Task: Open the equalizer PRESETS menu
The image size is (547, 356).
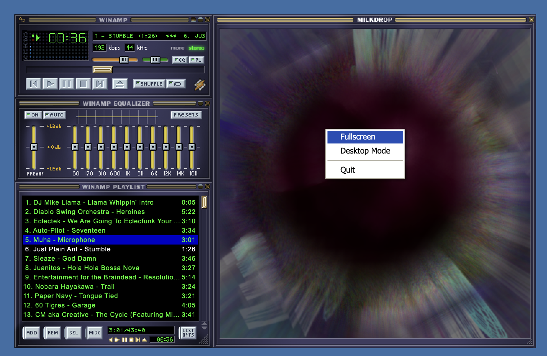Action: click(186, 115)
